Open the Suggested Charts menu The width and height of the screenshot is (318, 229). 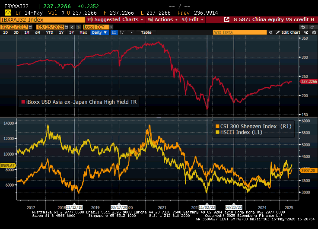(115, 20)
